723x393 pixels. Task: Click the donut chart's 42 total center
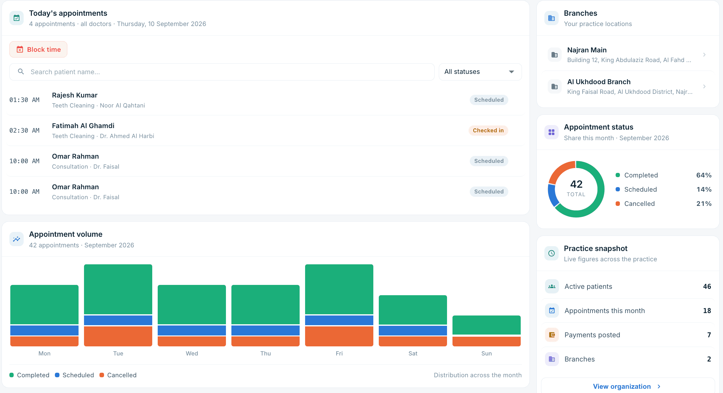click(576, 188)
